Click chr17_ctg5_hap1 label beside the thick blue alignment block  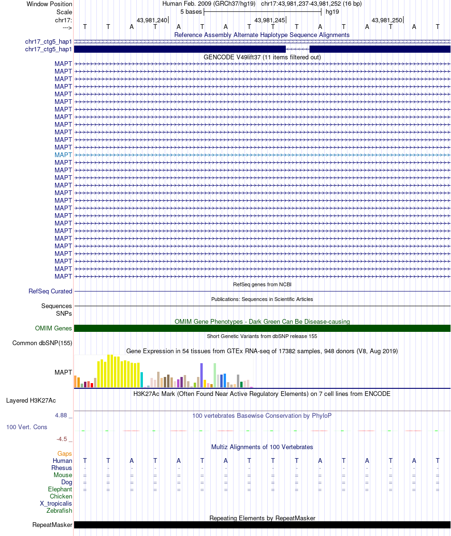48,49
